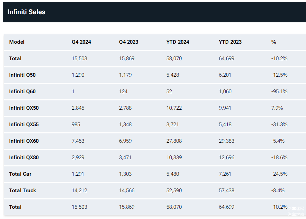Click the Q4 2024 column header

pyautogui.click(x=81, y=42)
